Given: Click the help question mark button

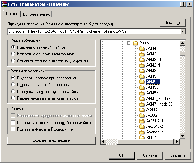Looking at the screenshot, I should point(183,4).
